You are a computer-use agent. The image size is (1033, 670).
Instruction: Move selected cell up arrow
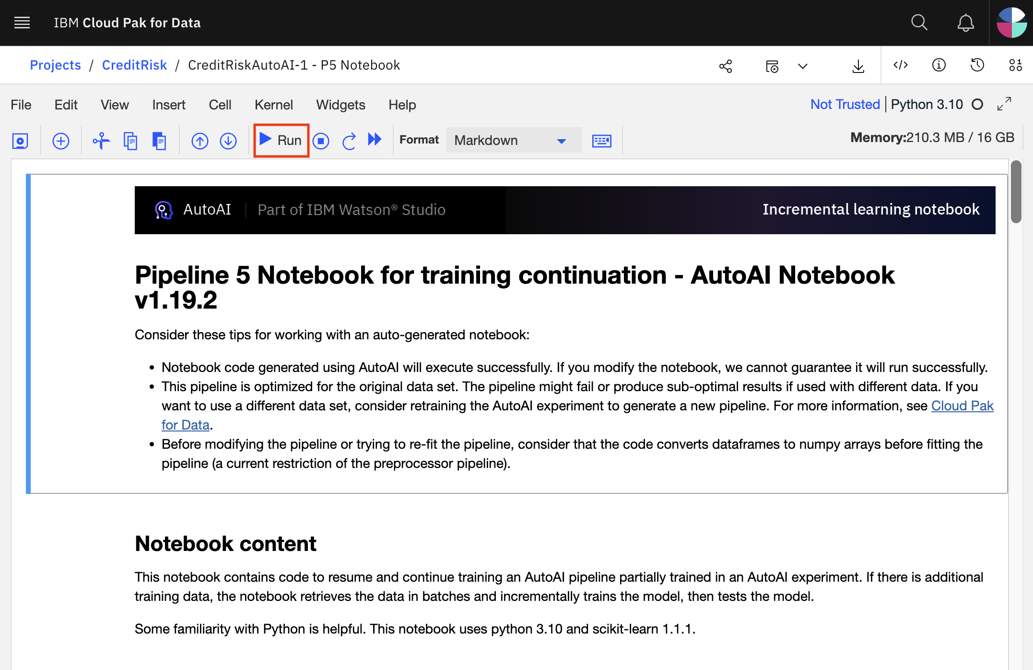pyautogui.click(x=200, y=141)
